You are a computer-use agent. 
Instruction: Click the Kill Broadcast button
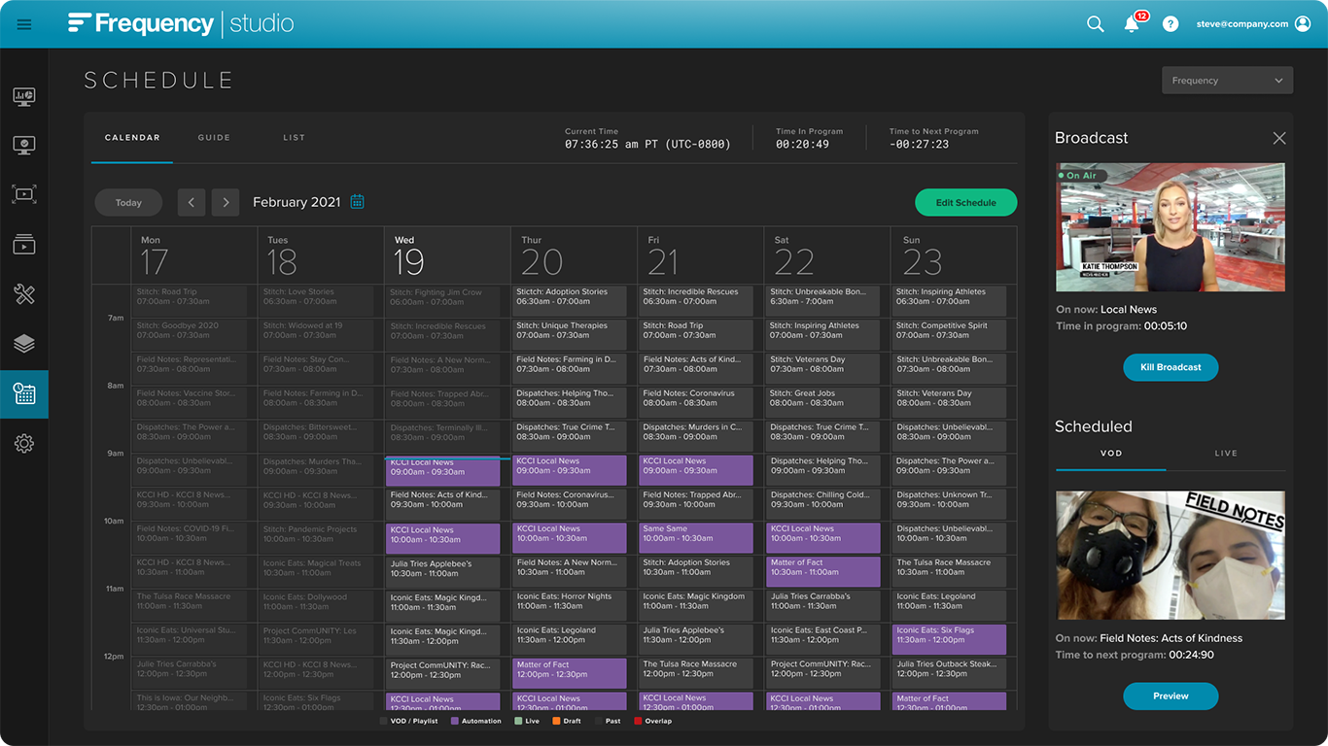(x=1171, y=367)
